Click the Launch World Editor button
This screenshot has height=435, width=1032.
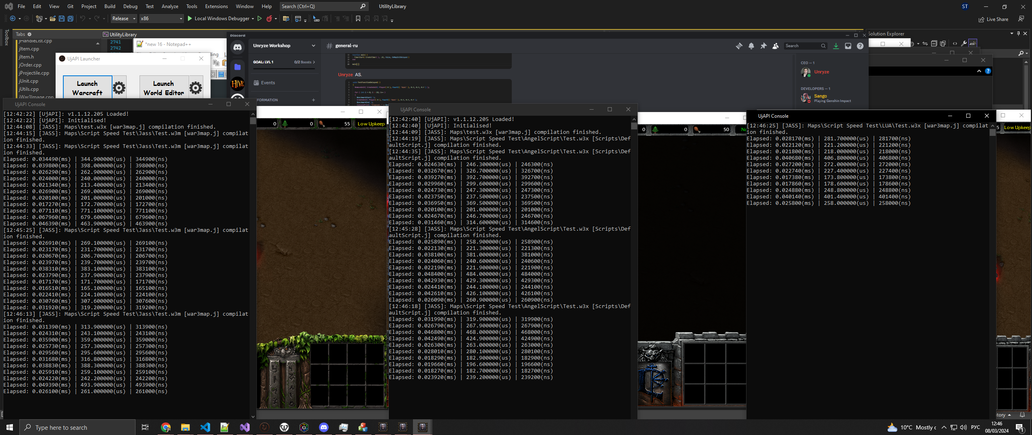(163, 87)
